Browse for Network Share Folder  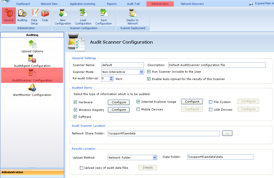(x=227, y=133)
